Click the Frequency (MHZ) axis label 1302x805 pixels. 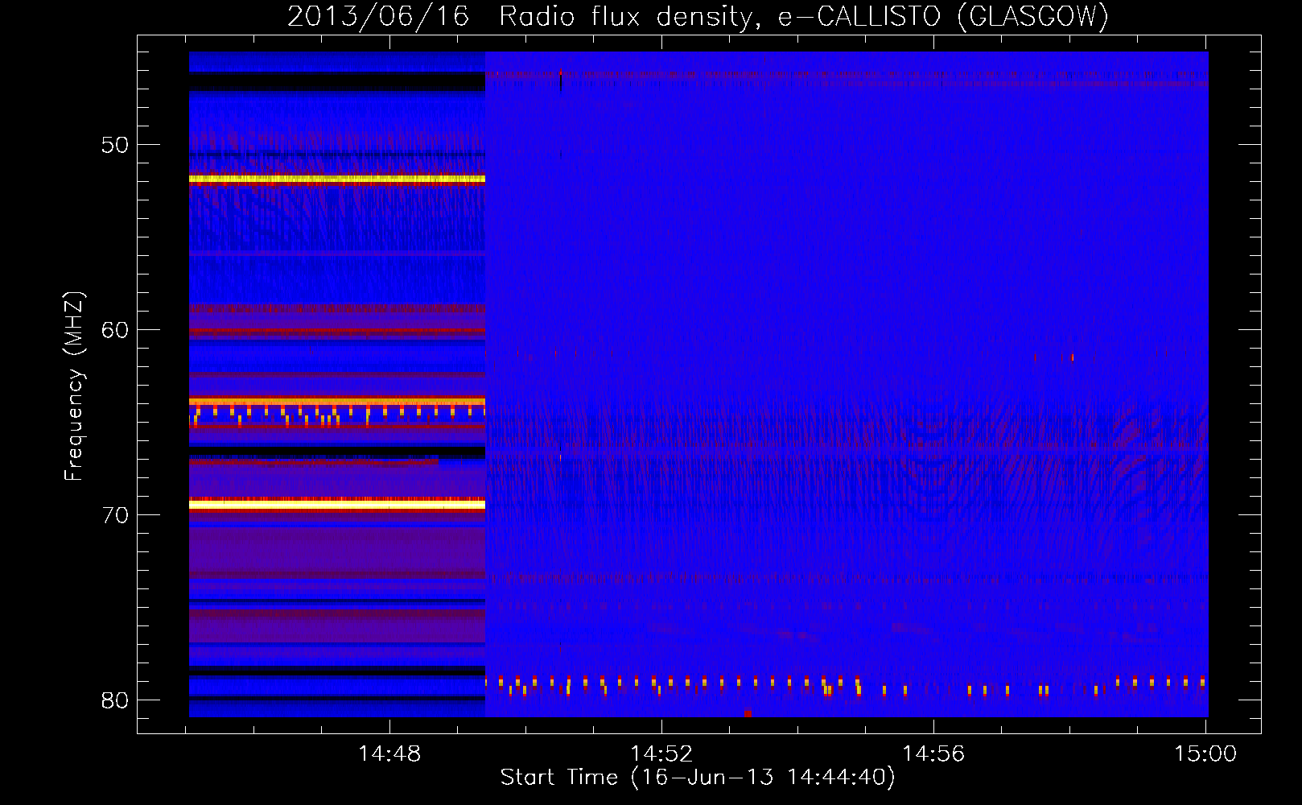tap(74, 386)
